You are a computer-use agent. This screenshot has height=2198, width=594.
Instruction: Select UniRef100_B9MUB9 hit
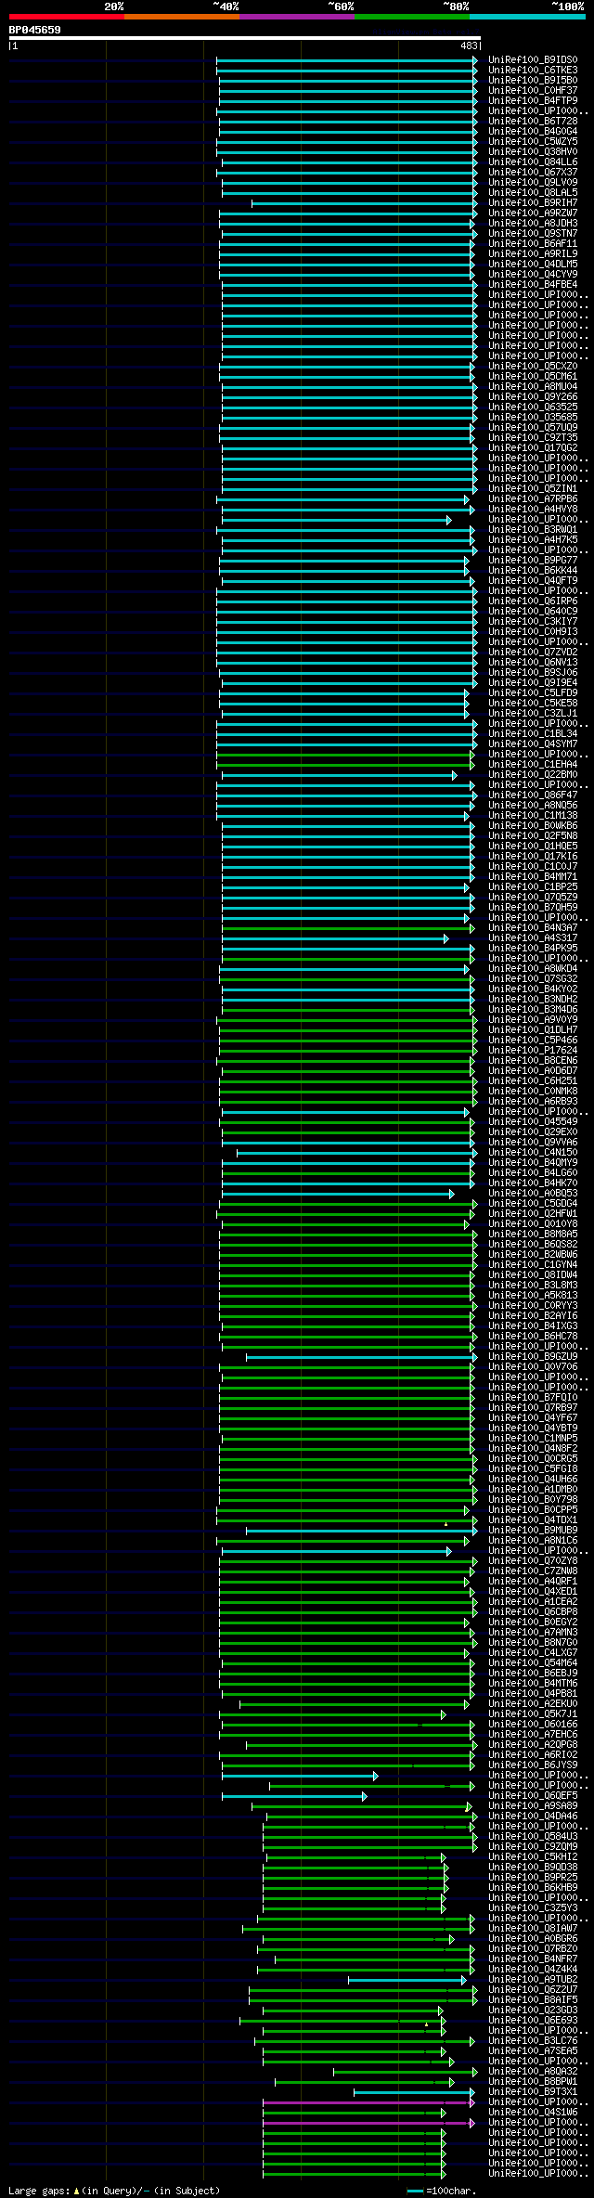(533, 1530)
